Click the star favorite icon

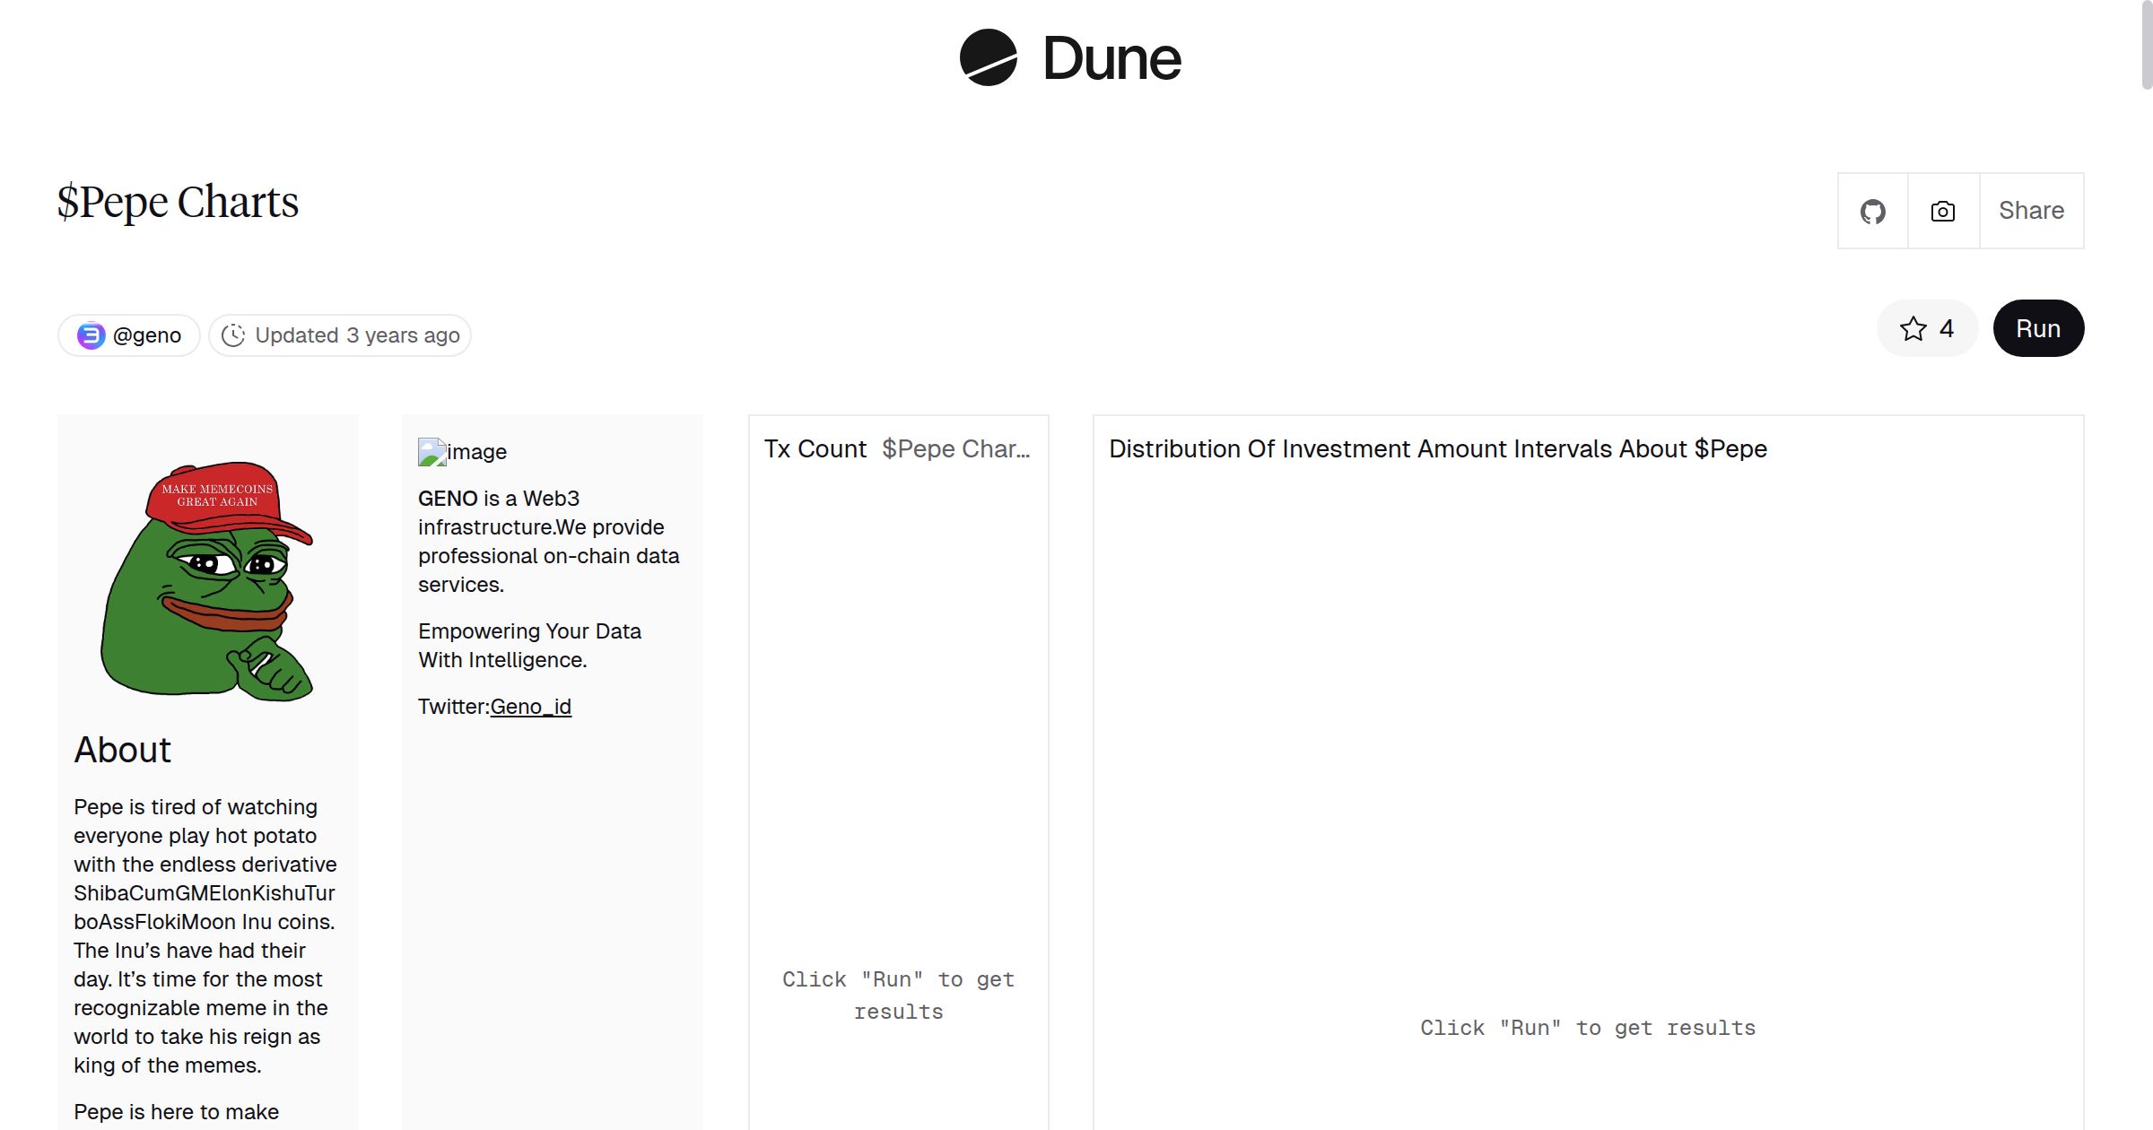[1913, 329]
